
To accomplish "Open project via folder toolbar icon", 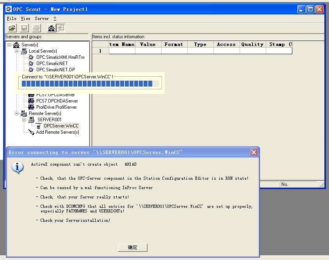I will [x=12, y=28].
